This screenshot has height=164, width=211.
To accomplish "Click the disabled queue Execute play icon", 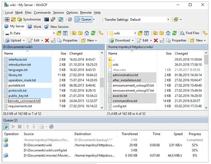I will pyautogui.click(x=13, y=127).
